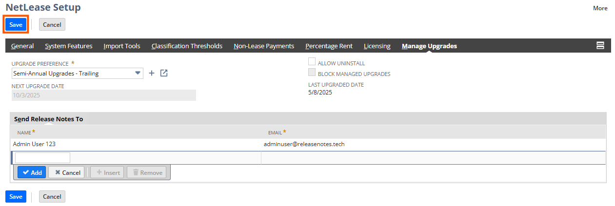Open the Licensing tab
Viewport: 615px width, 206px height.
pos(377,46)
